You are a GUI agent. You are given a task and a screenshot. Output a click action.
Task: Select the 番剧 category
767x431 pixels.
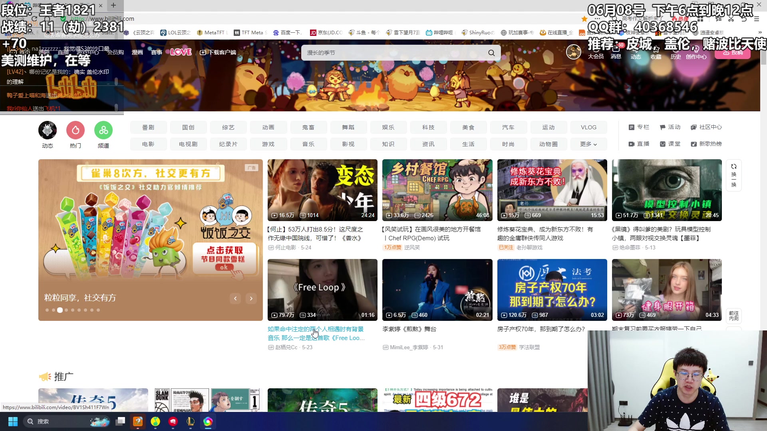click(x=148, y=127)
